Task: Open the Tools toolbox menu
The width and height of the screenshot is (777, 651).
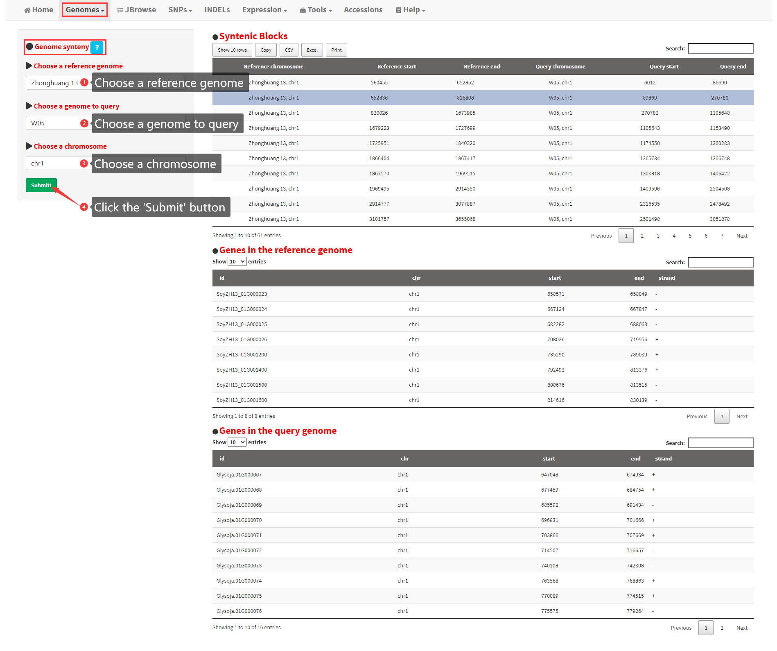Action: point(316,10)
